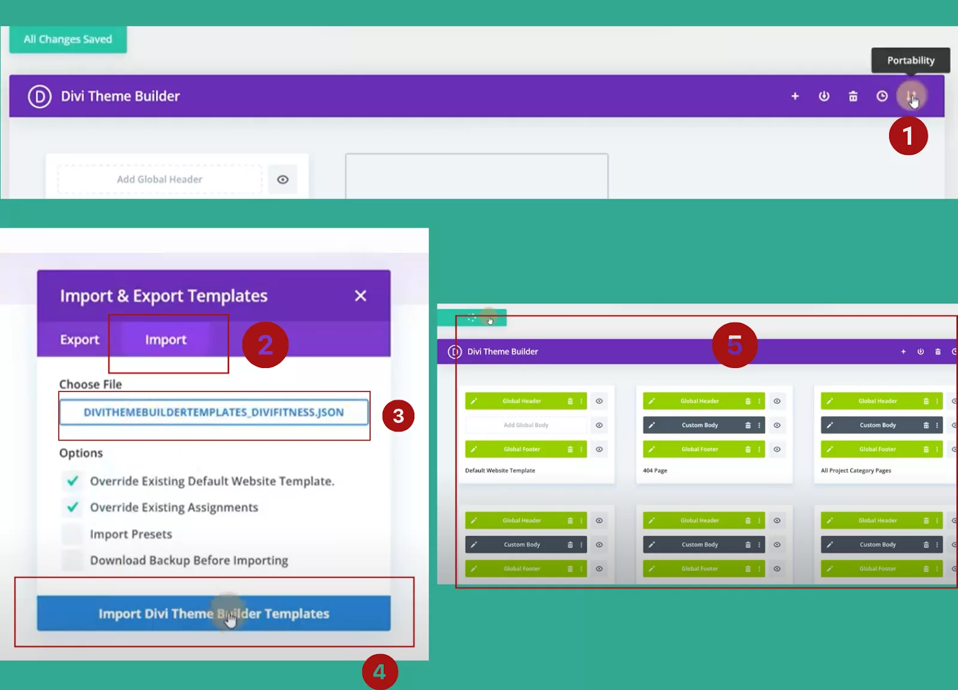958x690 pixels.
Task: Open the History clock icon in top builder bar
Action: coord(882,96)
